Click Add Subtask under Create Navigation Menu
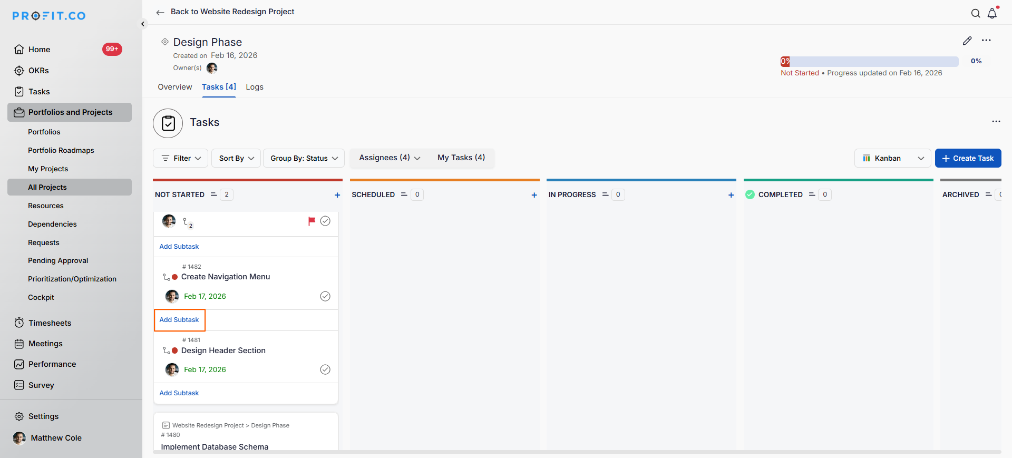The image size is (1012, 458). click(179, 320)
